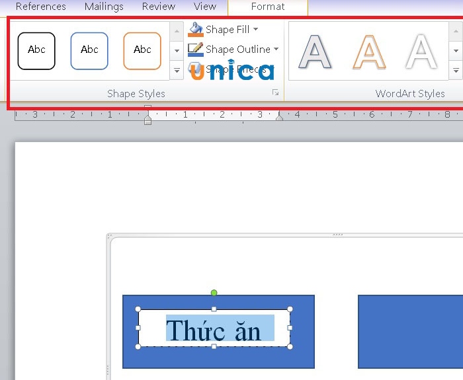The height and width of the screenshot is (380, 463).
Task: Select the black outline Abc shape style
Action: pos(36,50)
